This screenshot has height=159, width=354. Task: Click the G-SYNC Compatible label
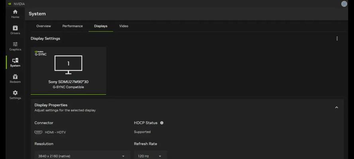click(x=69, y=87)
